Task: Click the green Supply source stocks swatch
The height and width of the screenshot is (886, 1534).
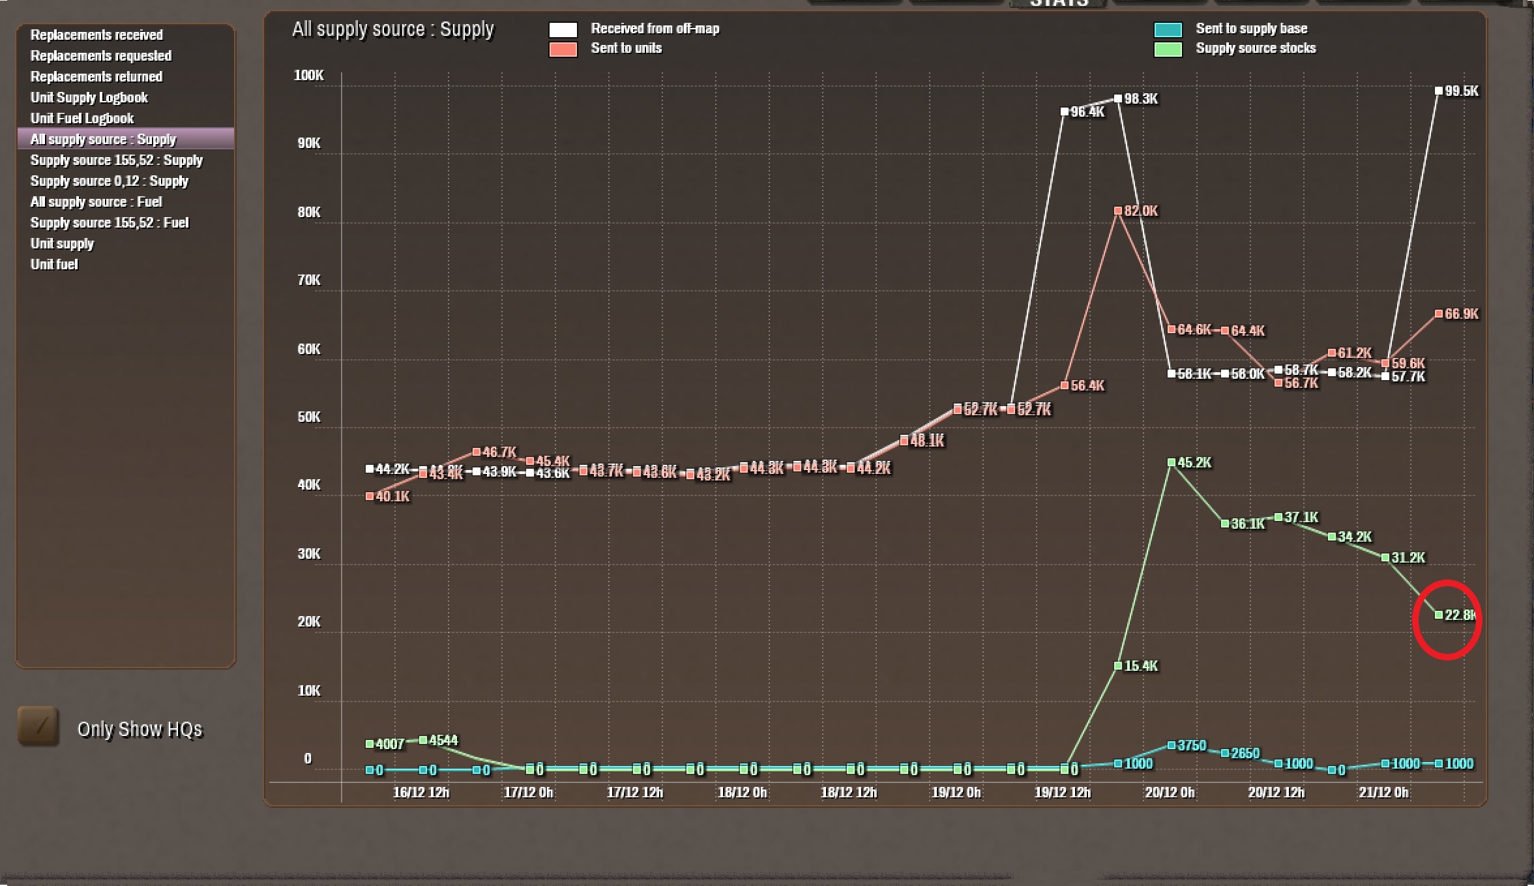Action: click(1168, 49)
